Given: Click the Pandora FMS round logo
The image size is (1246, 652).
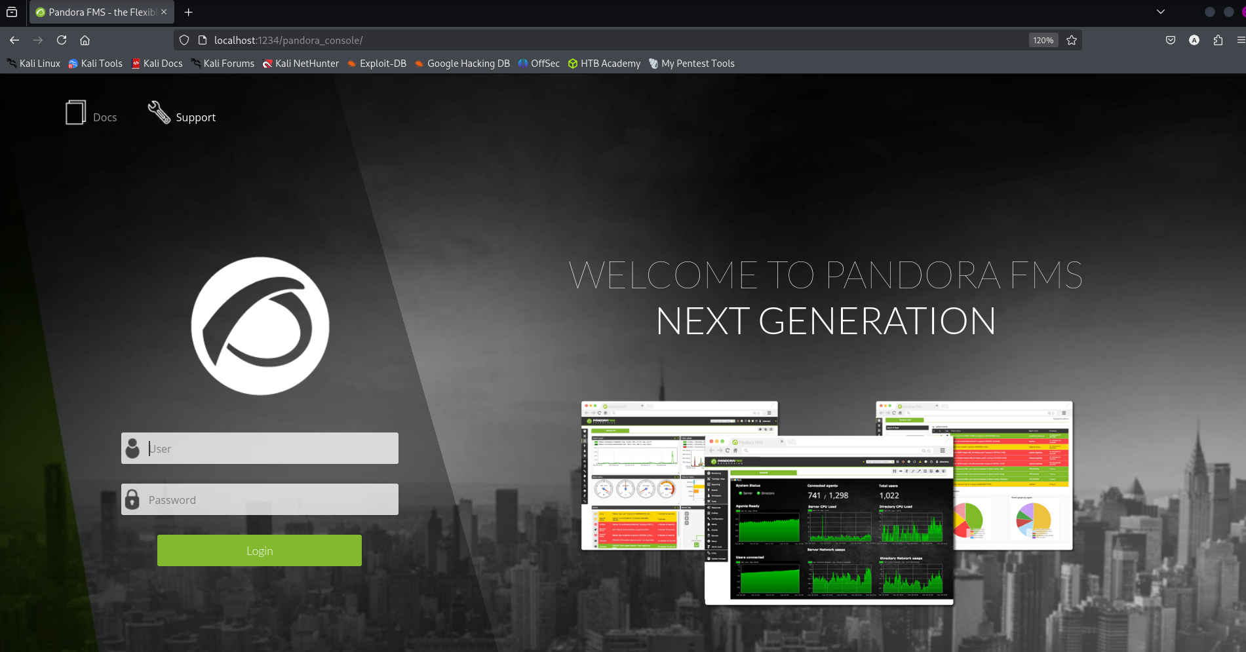Looking at the screenshot, I should point(260,326).
